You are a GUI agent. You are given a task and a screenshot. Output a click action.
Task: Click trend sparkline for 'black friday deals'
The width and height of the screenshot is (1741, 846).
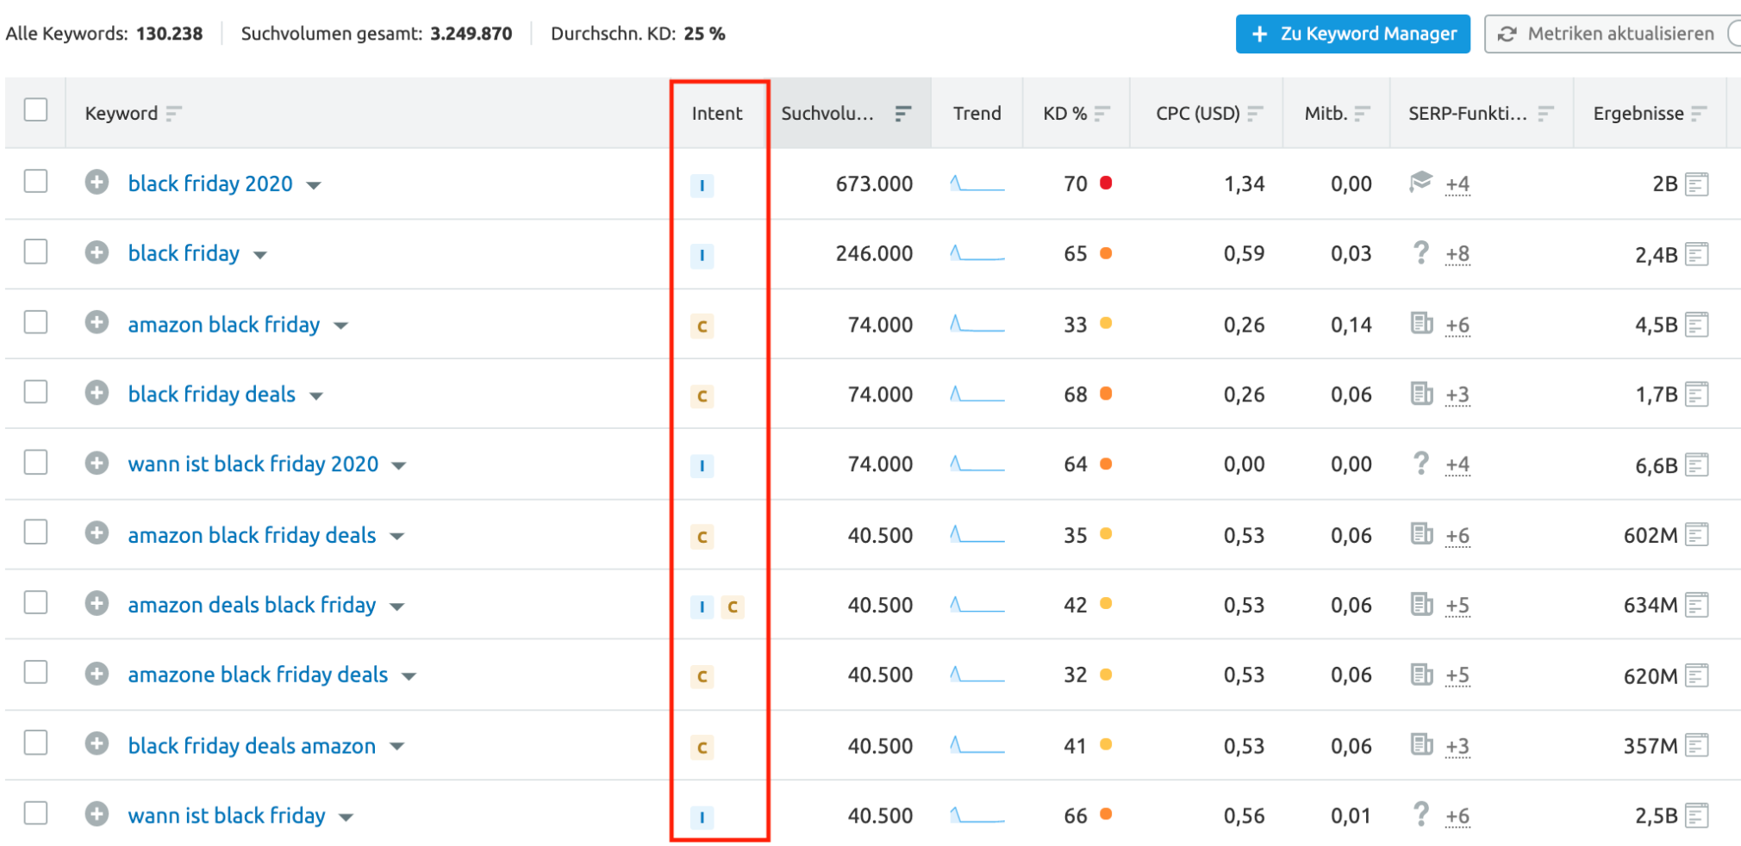click(x=977, y=395)
